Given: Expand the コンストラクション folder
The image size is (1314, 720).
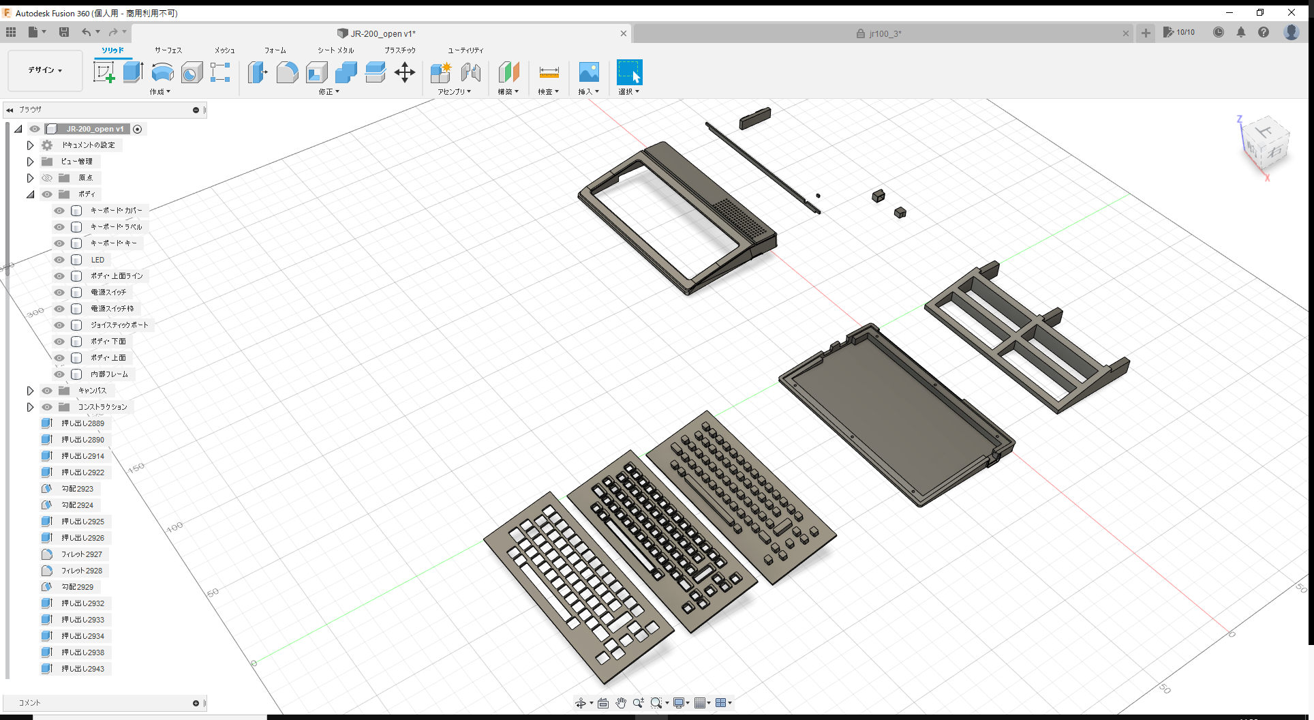Looking at the screenshot, I should (30, 407).
